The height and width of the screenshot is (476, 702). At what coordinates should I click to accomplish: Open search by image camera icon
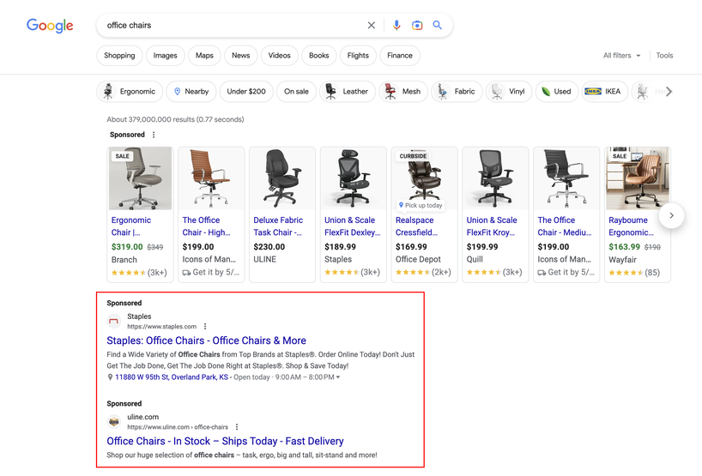(x=417, y=25)
